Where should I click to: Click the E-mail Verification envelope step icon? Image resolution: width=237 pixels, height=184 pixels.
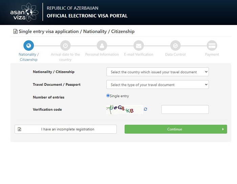point(138,46)
